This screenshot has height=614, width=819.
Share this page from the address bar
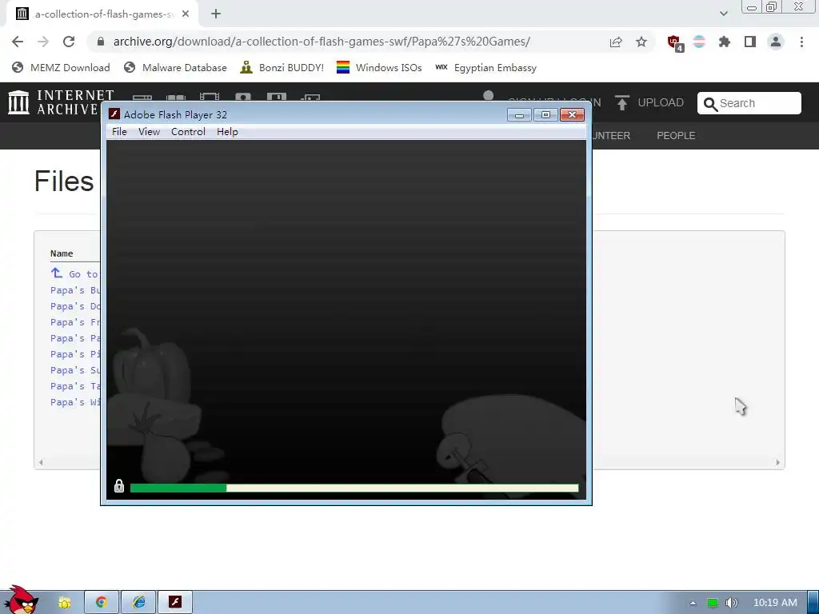point(616,42)
